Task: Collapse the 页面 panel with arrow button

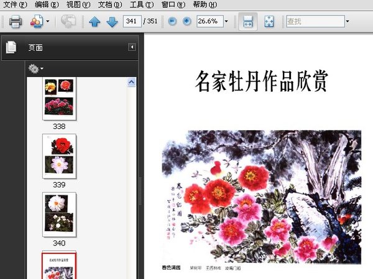Action: coord(132,47)
